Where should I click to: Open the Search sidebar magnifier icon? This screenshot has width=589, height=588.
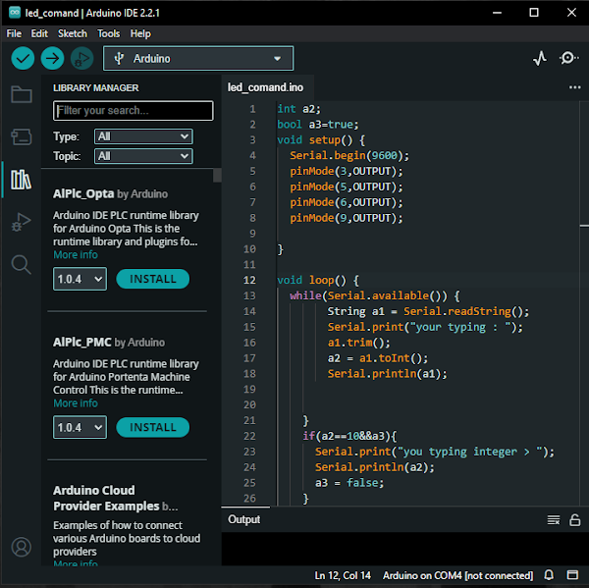click(x=21, y=264)
